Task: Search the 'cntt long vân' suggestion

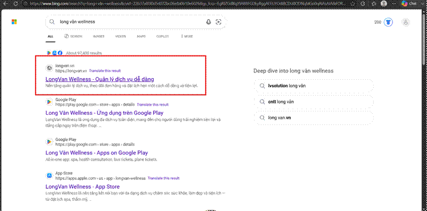Action: click(314, 102)
